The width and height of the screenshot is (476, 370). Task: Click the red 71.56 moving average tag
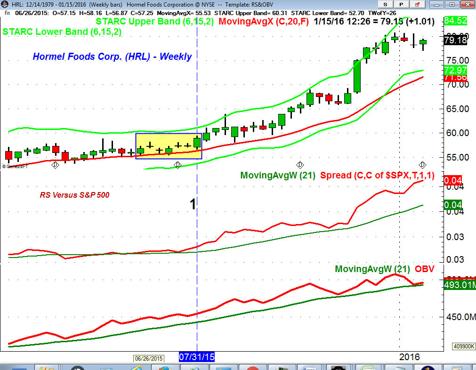[x=455, y=78]
